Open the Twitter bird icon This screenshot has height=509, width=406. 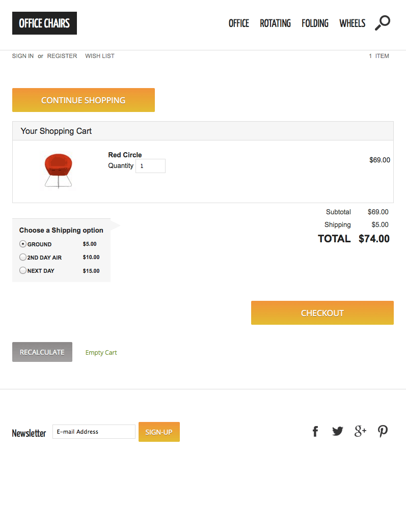click(x=338, y=432)
